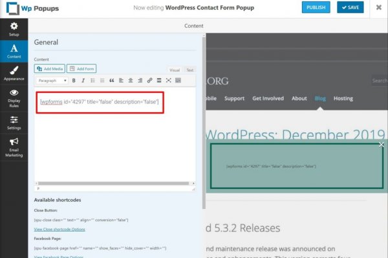Save the popup changes
This screenshot has height=258, width=388.
(x=350, y=8)
